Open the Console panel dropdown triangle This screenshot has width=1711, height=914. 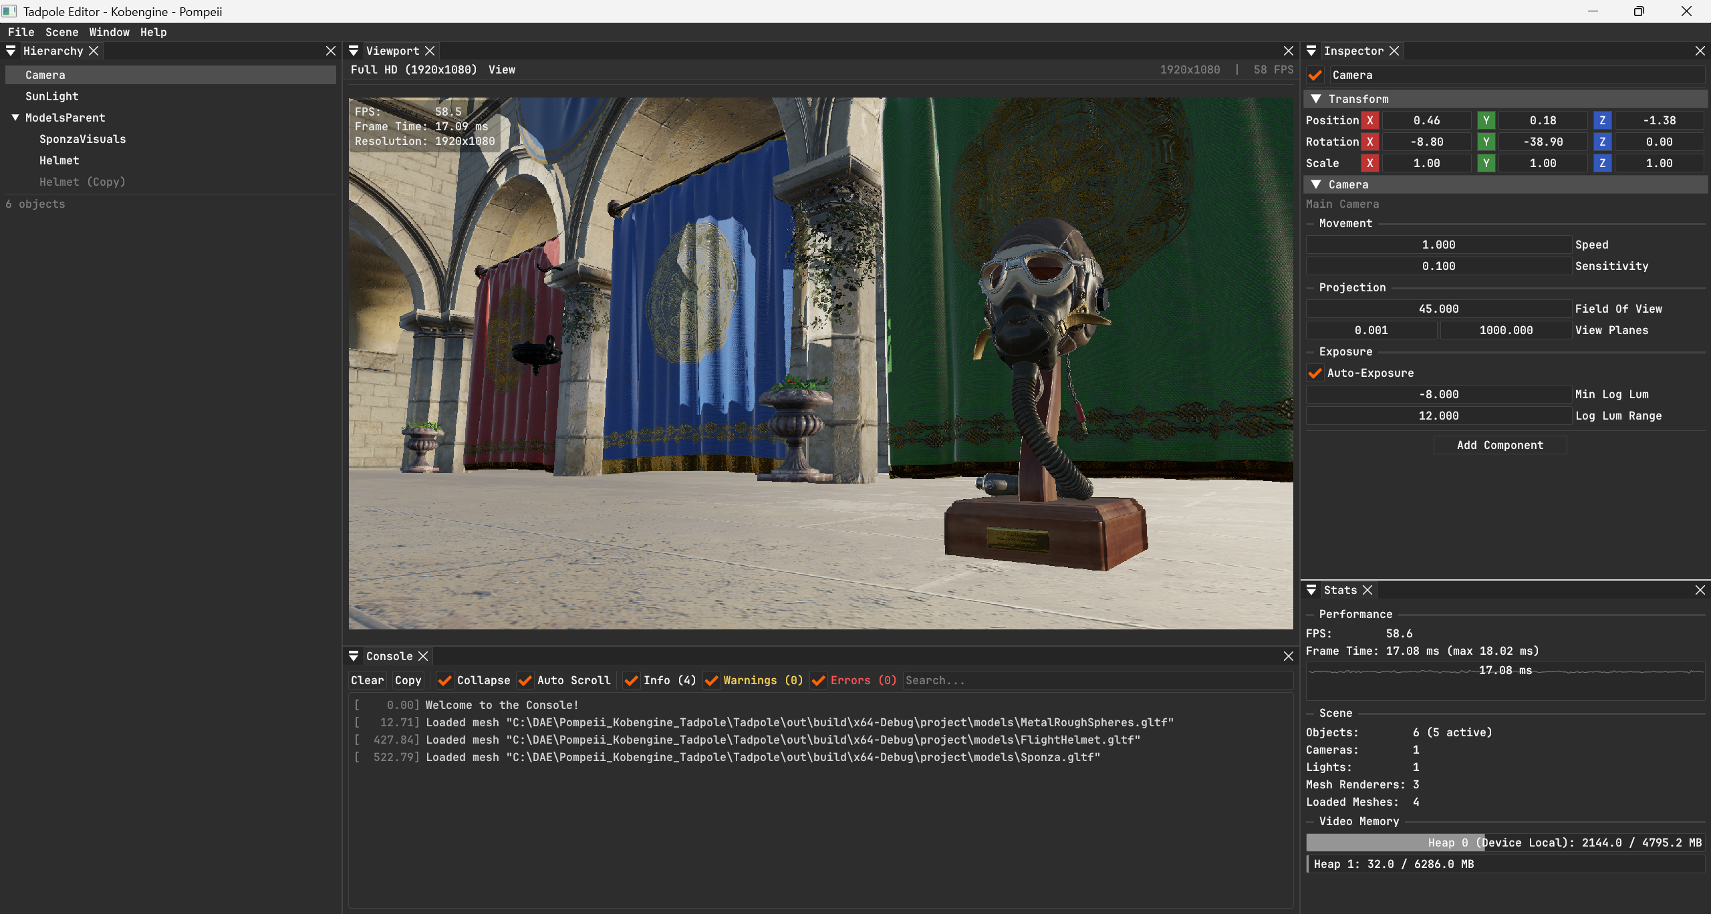click(354, 656)
